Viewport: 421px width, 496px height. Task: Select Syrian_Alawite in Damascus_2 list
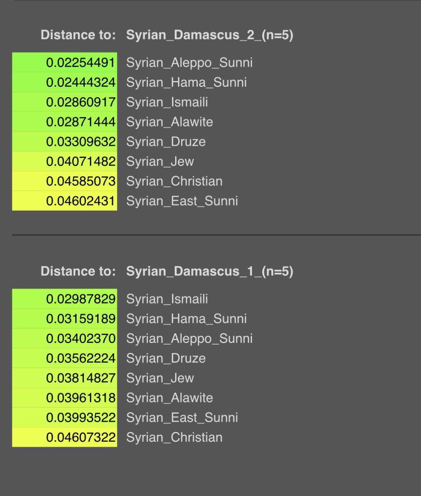pyautogui.click(x=169, y=122)
